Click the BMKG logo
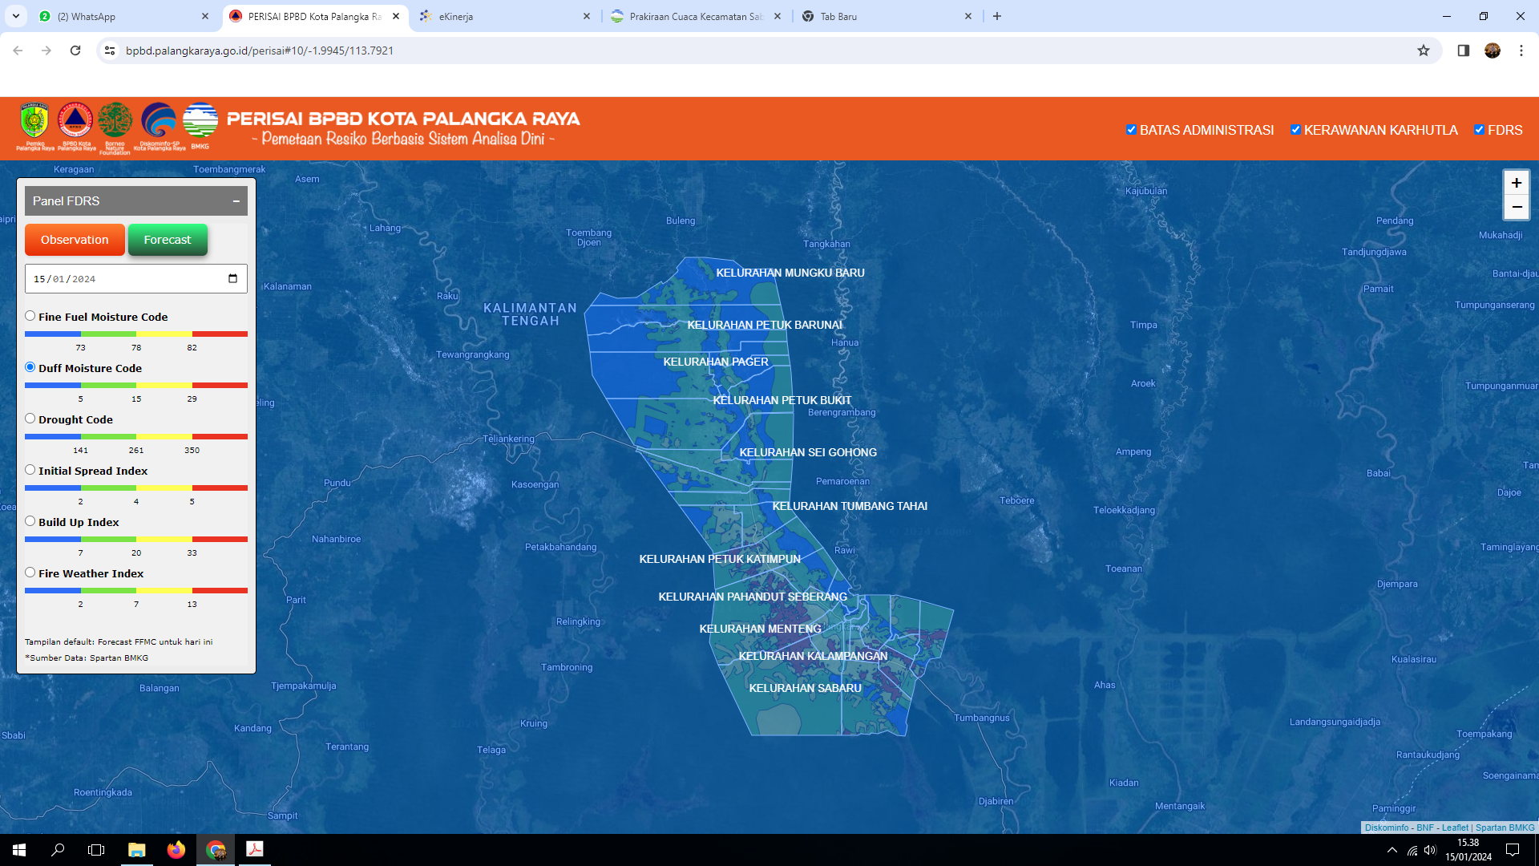 [x=200, y=125]
